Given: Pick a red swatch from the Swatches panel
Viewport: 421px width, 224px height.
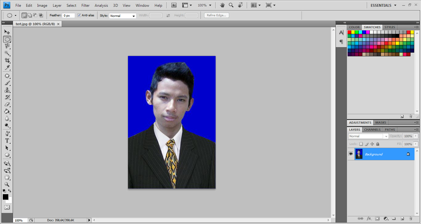Looking at the screenshot, I should click(349, 32).
